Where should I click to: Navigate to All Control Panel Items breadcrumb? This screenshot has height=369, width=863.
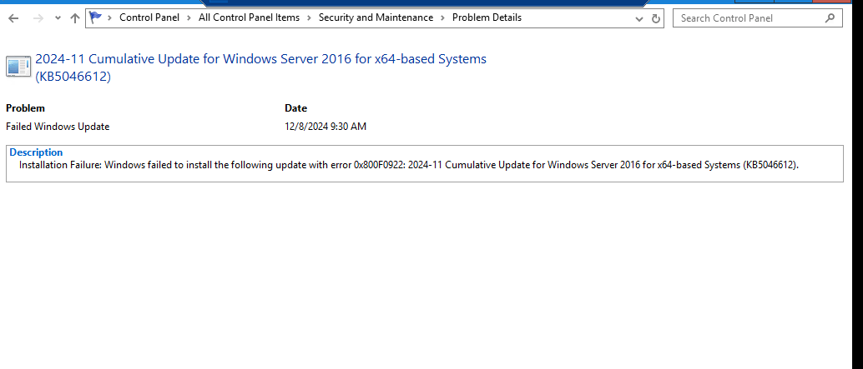[249, 17]
